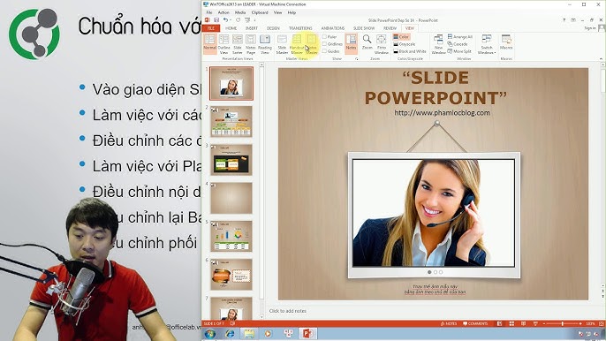Click the zoom in plus button
The image size is (606, 341).
pos(580,323)
